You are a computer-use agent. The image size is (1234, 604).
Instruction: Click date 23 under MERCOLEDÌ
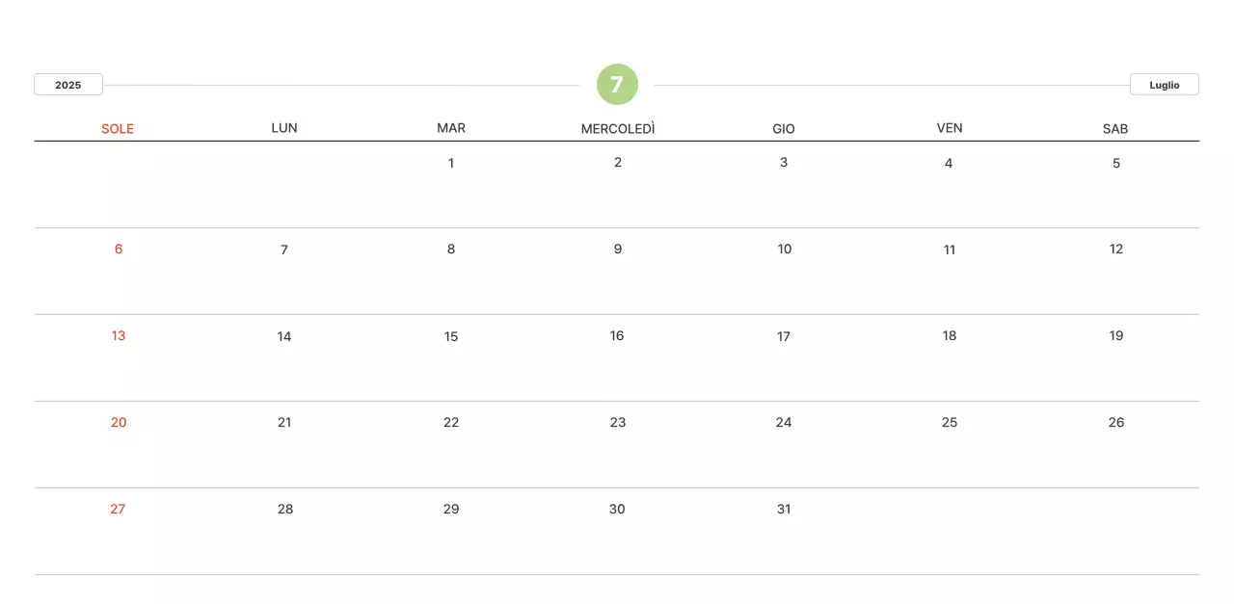(618, 422)
